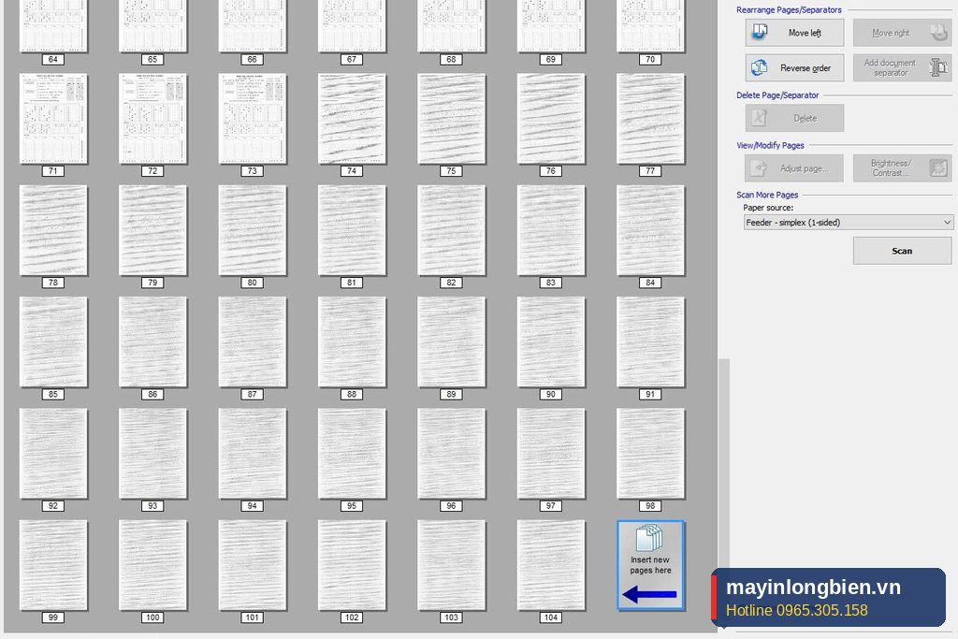Select page thumbnail 80
This screenshot has height=639, width=958.
pos(253,230)
